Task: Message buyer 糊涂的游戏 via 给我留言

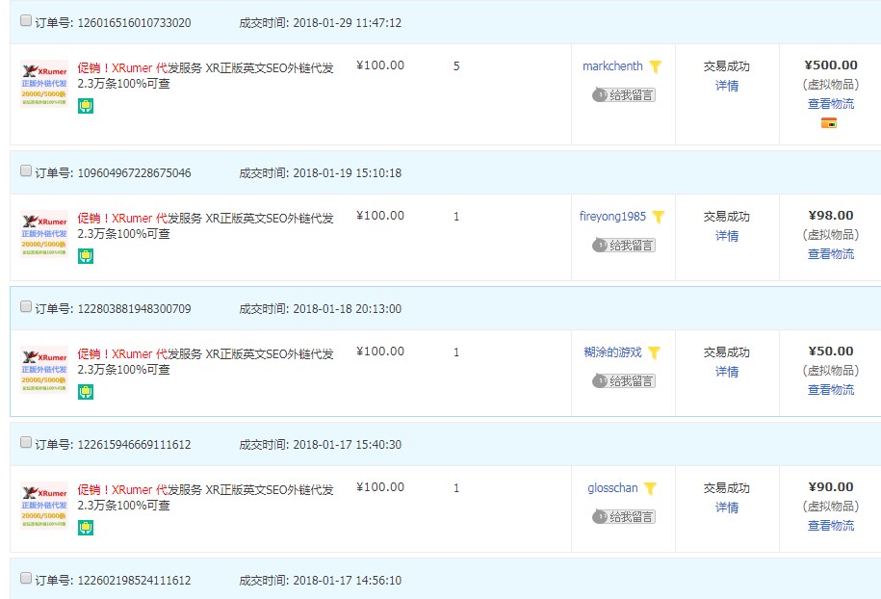Action: click(x=624, y=381)
